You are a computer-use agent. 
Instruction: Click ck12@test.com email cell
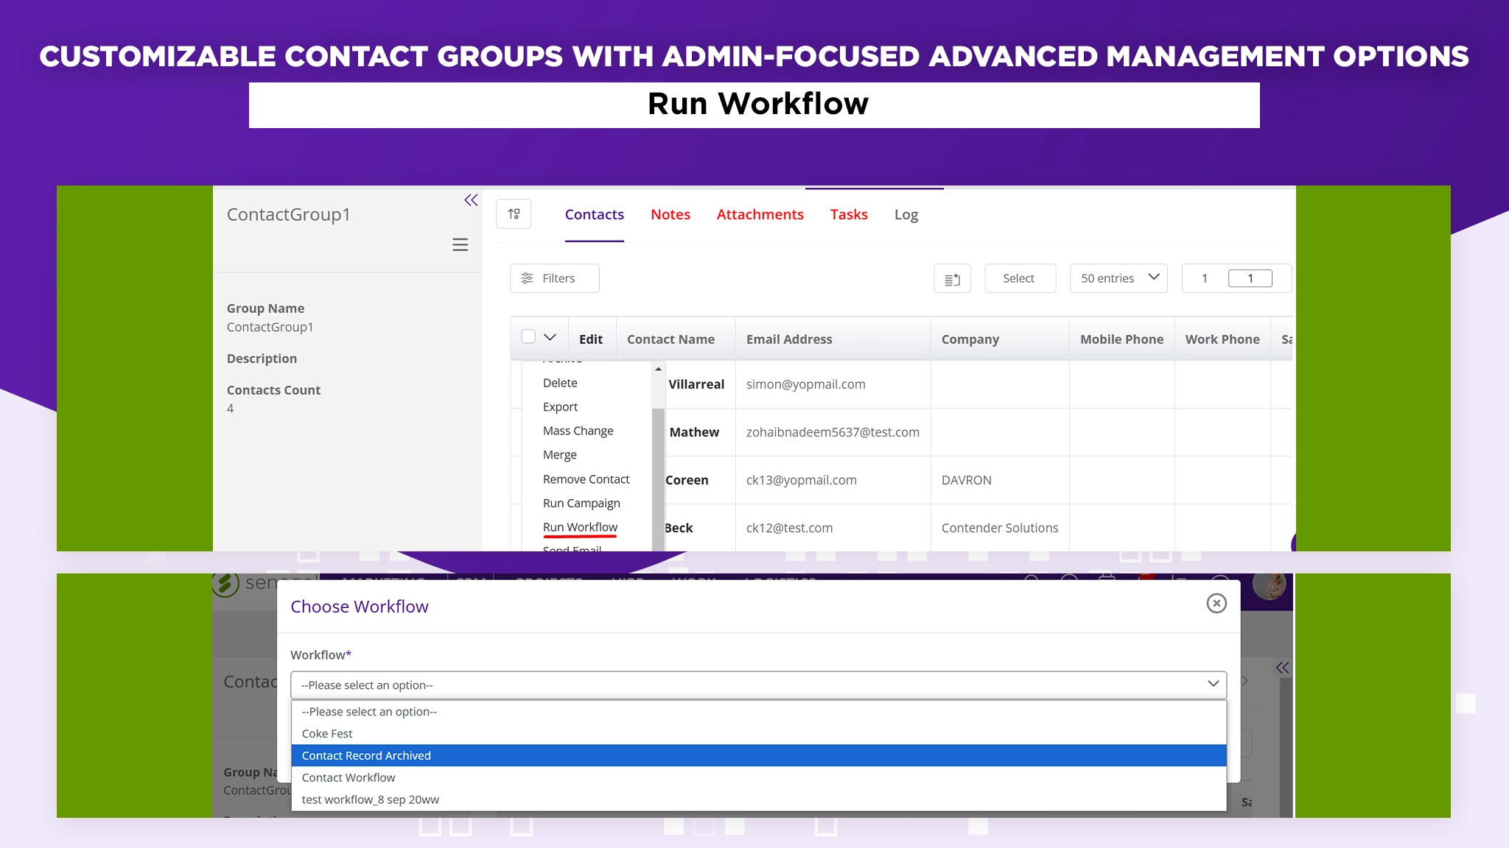(789, 528)
